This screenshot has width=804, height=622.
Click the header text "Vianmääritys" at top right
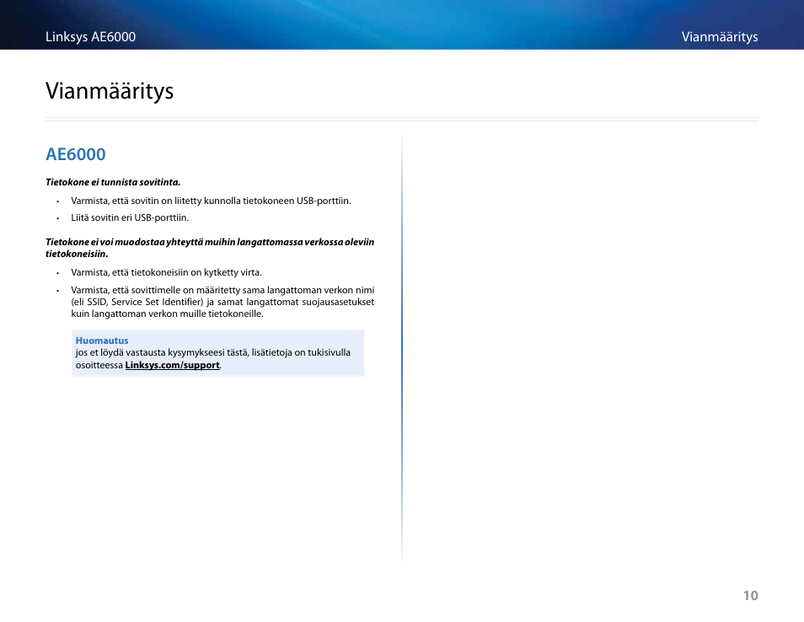click(720, 37)
